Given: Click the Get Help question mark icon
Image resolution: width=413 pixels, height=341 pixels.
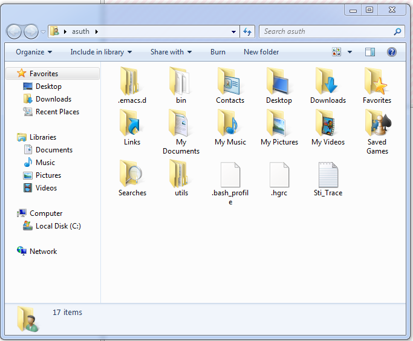Looking at the screenshot, I should click(392, 52).
